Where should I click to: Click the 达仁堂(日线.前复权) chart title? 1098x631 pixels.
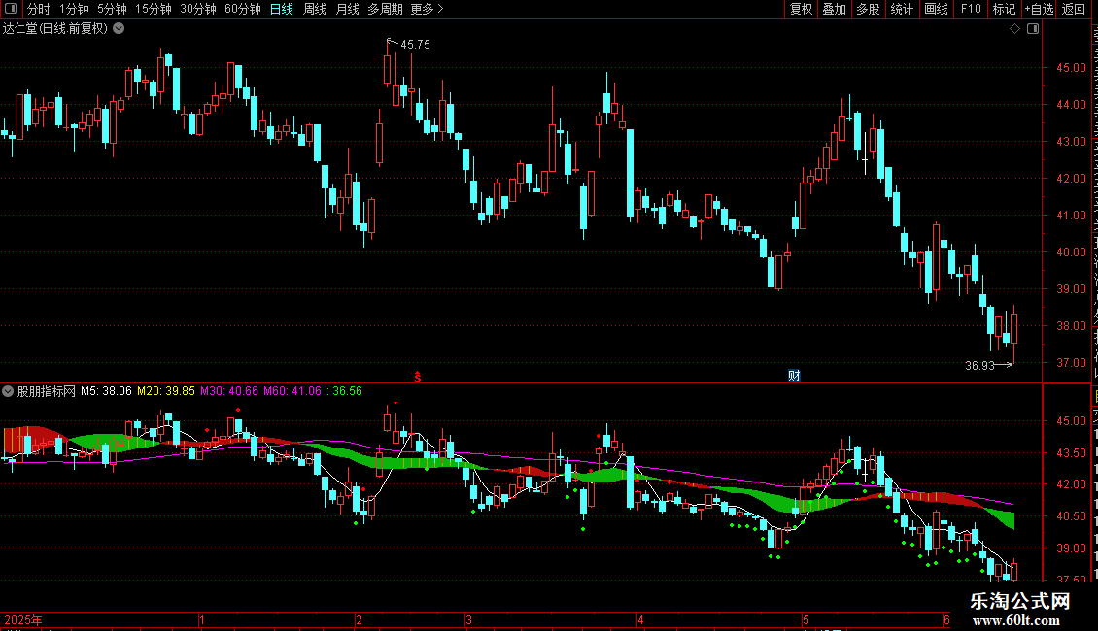tap(55, 29)
